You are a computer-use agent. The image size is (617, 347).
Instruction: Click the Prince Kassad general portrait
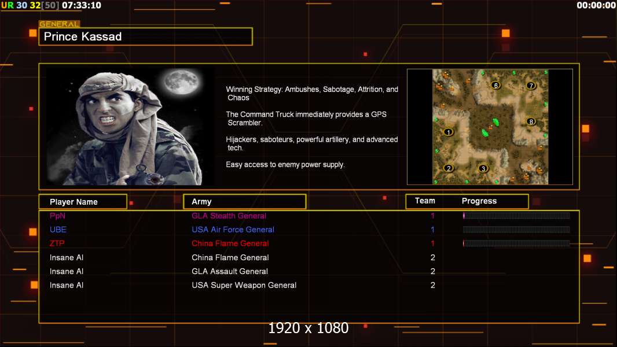(x=130, y=127)
